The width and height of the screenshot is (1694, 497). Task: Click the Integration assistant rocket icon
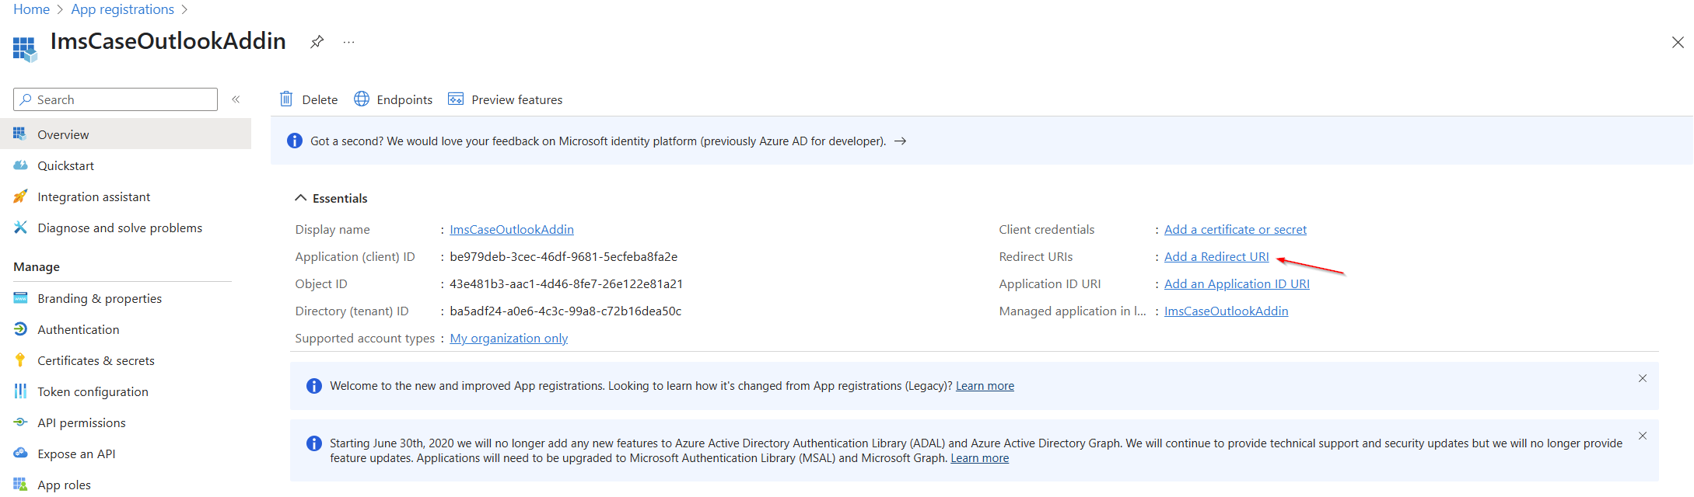[20, 196]
